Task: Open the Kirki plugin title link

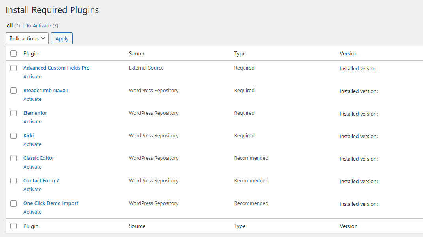Action: point(28,136)
